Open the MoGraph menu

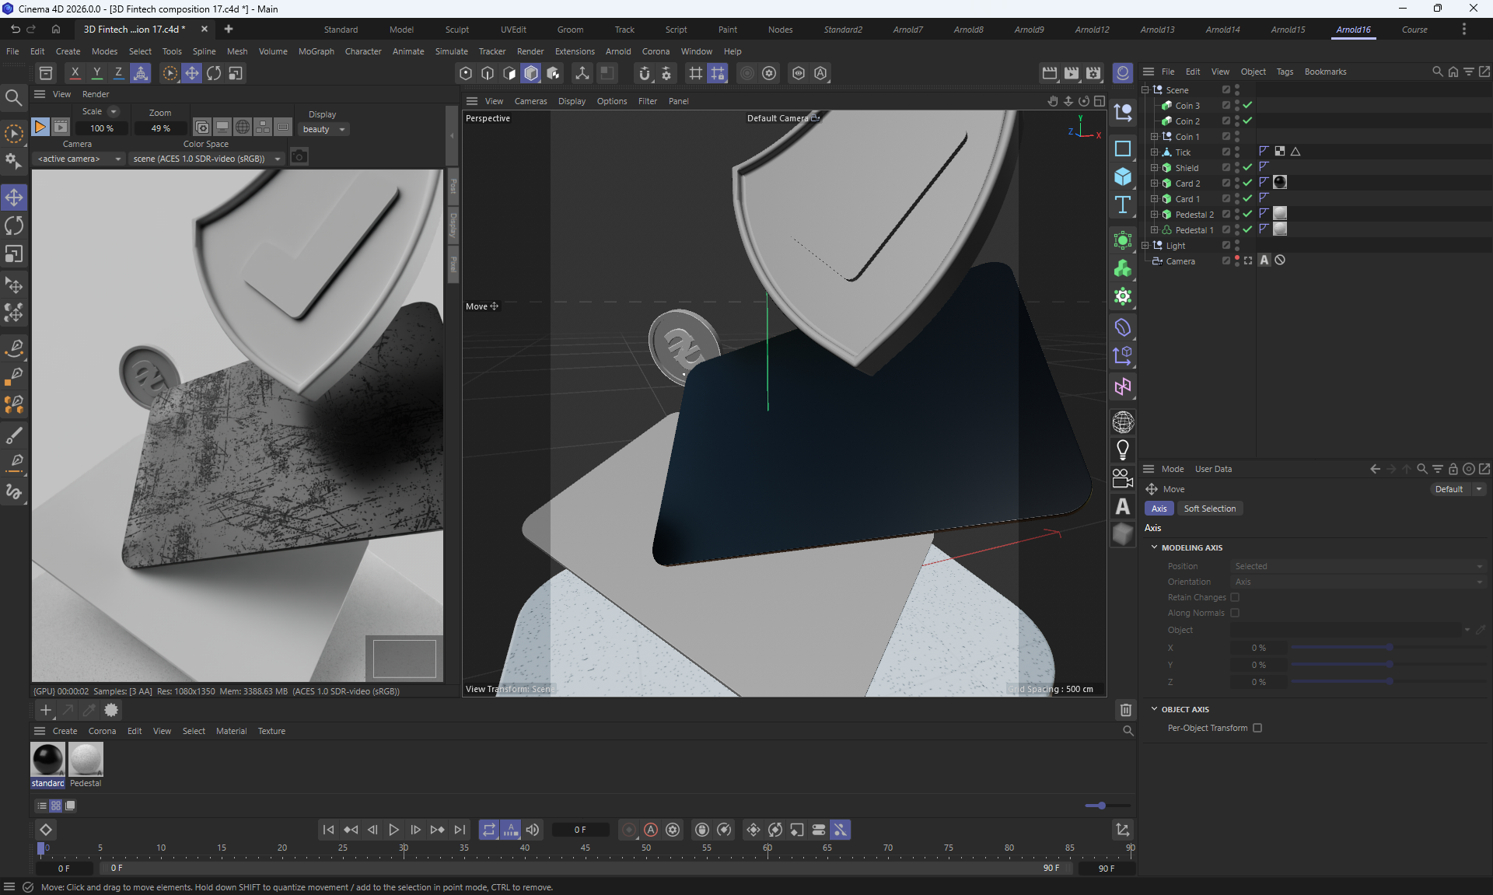click(x=316, y=51)
